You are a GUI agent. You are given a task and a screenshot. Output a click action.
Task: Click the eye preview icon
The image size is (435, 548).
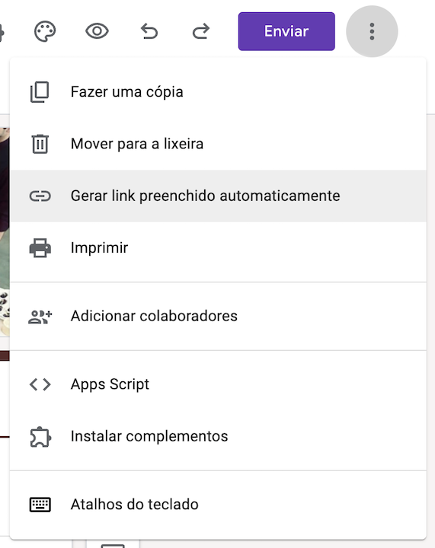97,31
